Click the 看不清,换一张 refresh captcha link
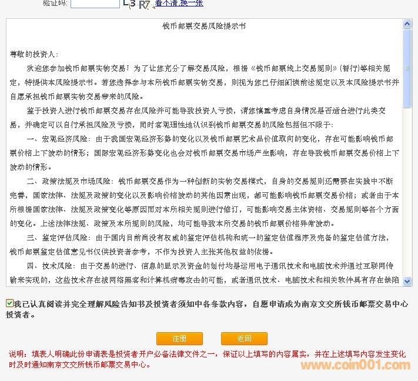Screen dimensions: 418x381 click(179, 4)
